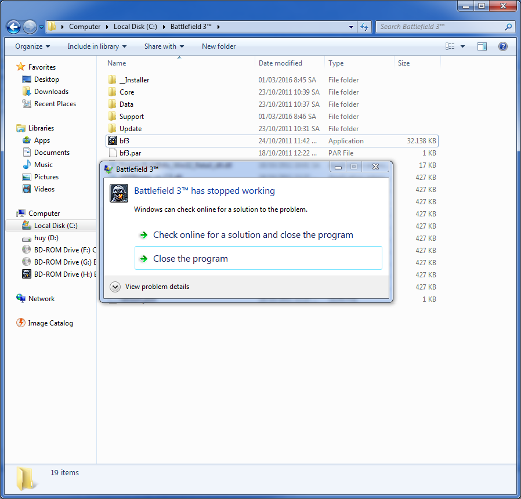Screen dimensions: 521x499
Task: Click the Computer group icon
Action: [x=21, y=214]
